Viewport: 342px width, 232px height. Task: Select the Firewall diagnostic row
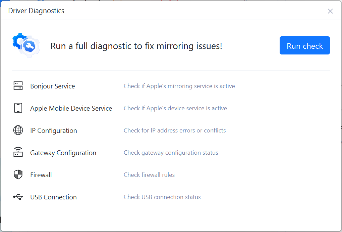(41, 175)
